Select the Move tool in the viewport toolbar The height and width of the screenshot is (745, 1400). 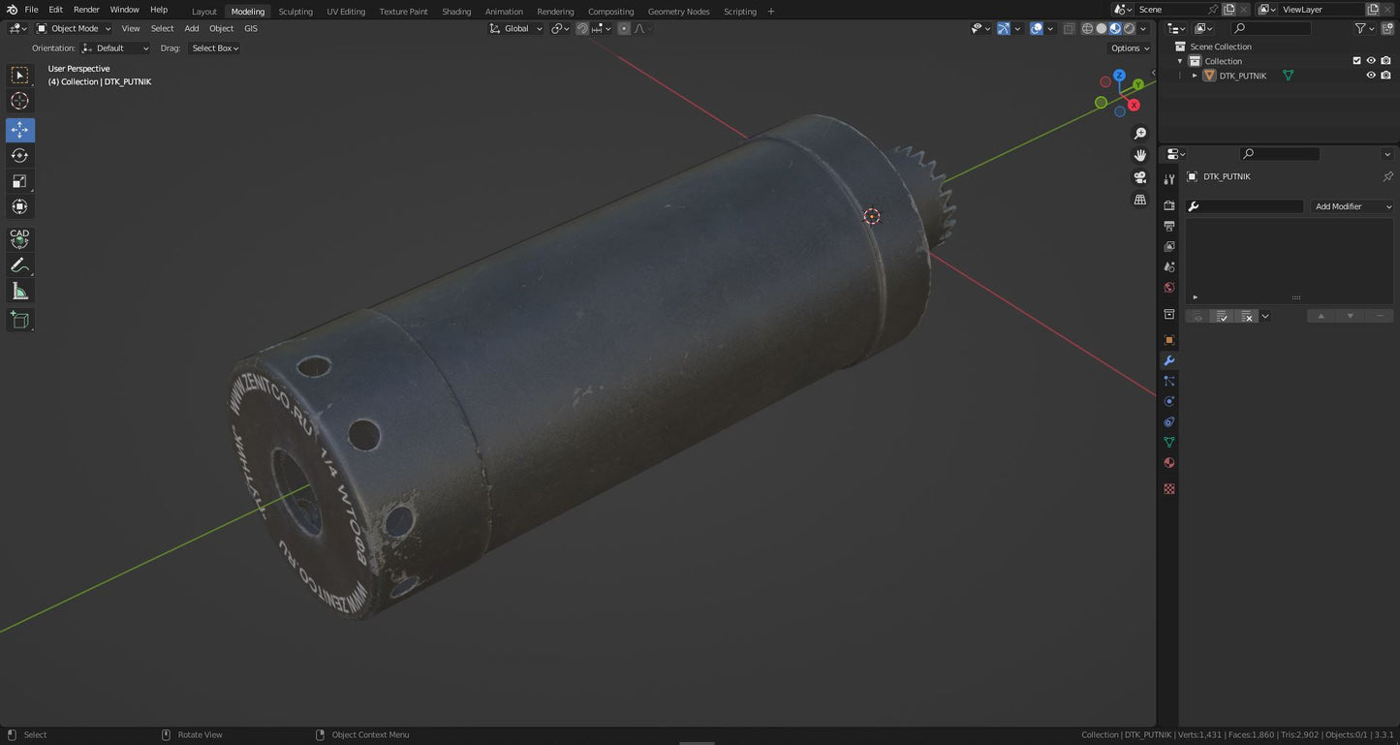pos(19,129)
